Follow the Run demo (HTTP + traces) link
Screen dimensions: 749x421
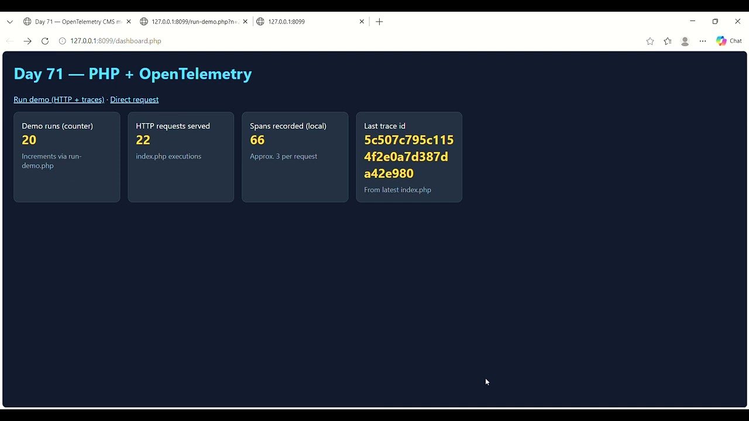point(59,99)
